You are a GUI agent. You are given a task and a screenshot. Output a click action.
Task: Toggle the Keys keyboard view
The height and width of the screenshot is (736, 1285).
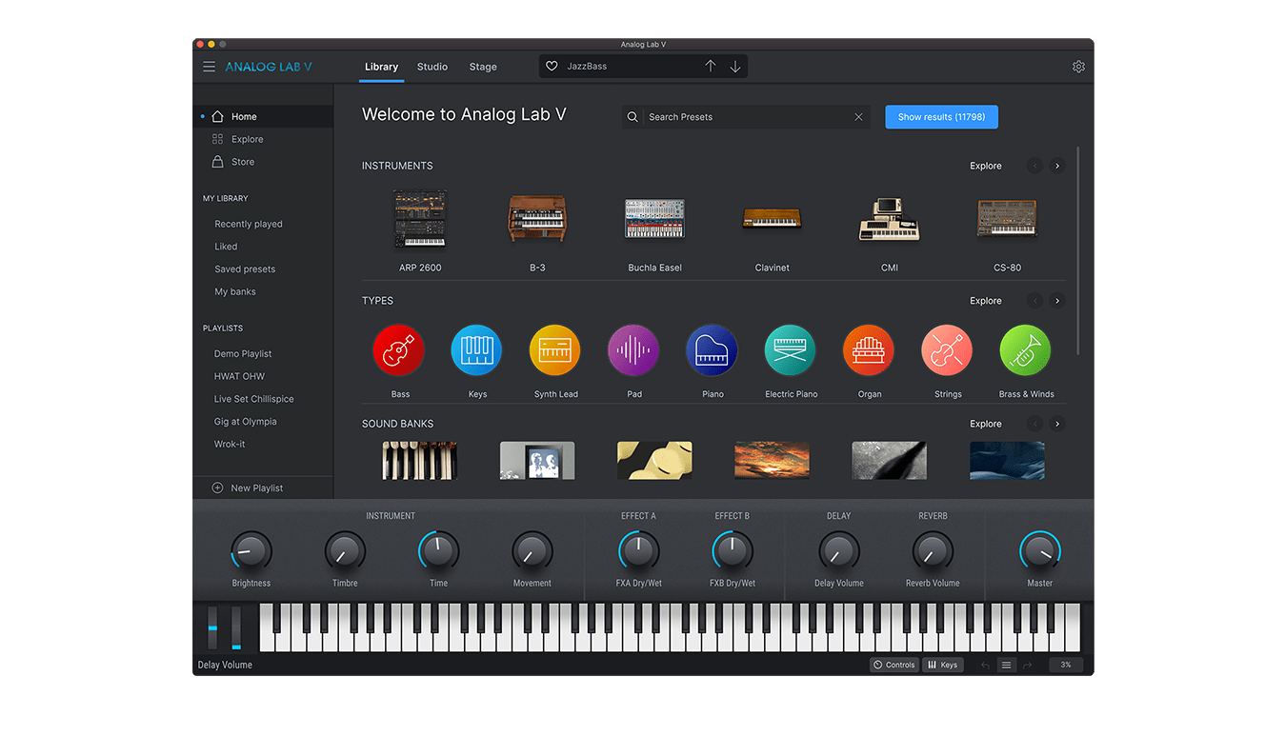click(x=942, y=665)
